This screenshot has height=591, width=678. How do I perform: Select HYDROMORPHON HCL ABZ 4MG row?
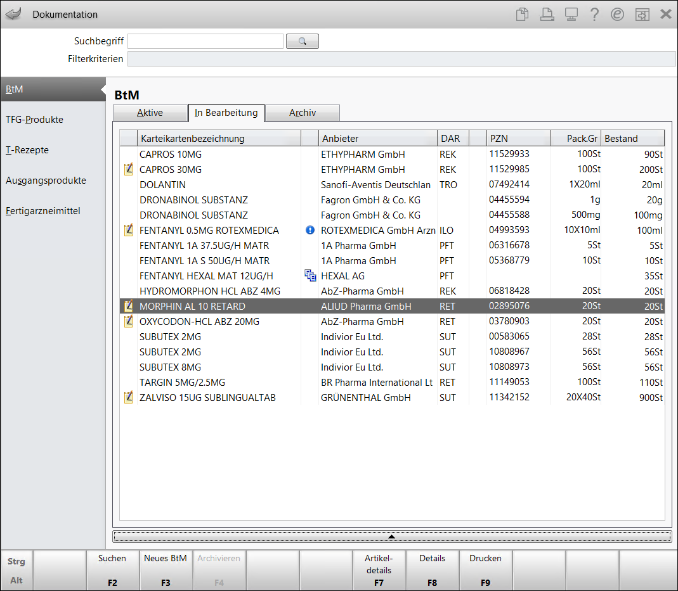(x=392, y=291)
